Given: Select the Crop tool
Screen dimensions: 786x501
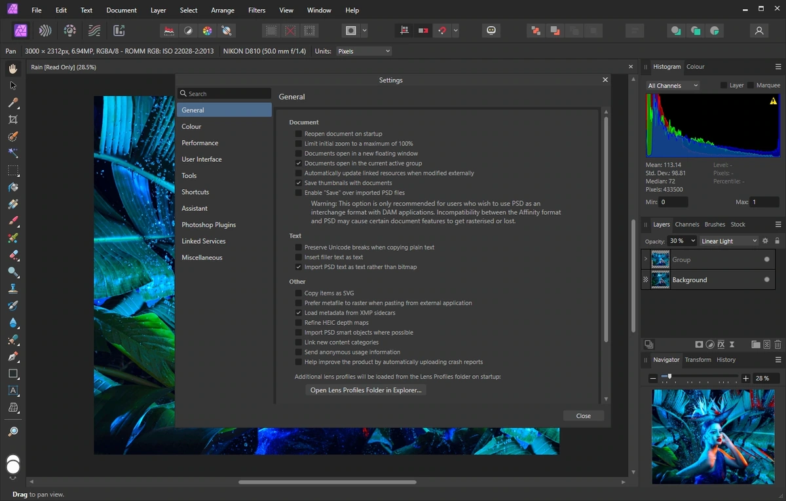Looking at the screenshot, I should tap(13, 119).
